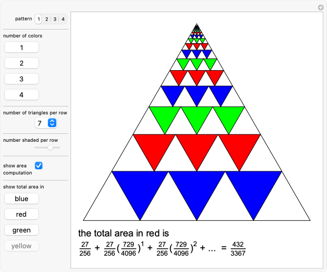
Task: Select pattern 3 in the pattern bar
Action: pyautogui.click(x=55, y=19)
